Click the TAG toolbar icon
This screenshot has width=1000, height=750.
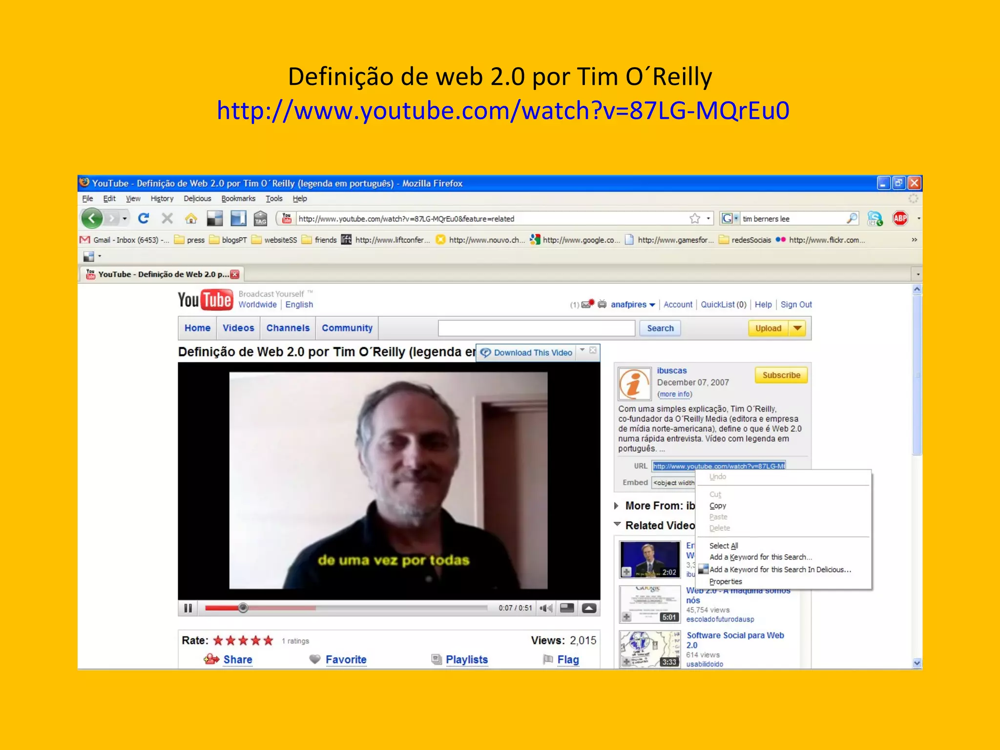pyautogui.click(x=261, y=218)
